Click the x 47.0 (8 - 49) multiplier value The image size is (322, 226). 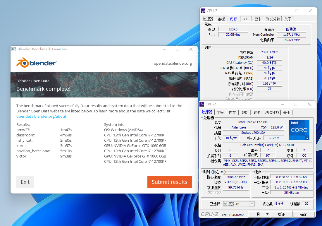(236, 182)
